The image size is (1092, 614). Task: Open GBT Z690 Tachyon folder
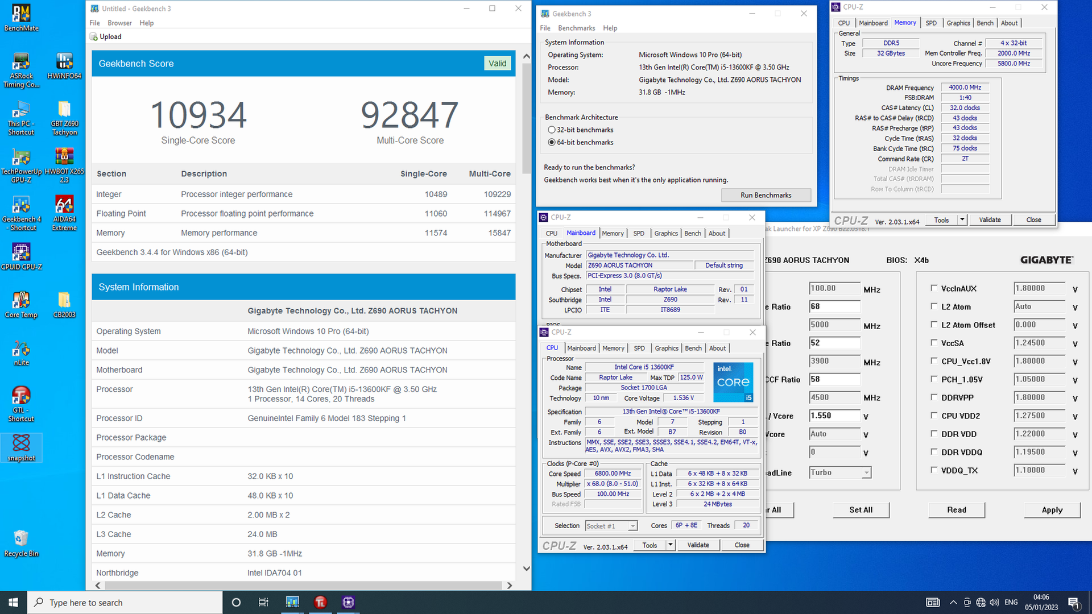(64, 118)
